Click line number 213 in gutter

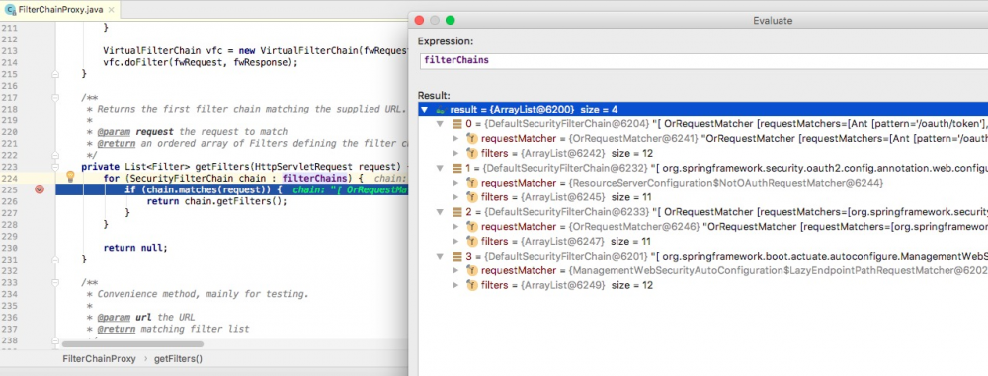click(9, 51)
